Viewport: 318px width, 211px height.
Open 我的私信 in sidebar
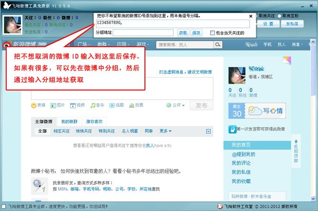click(241, 172)
